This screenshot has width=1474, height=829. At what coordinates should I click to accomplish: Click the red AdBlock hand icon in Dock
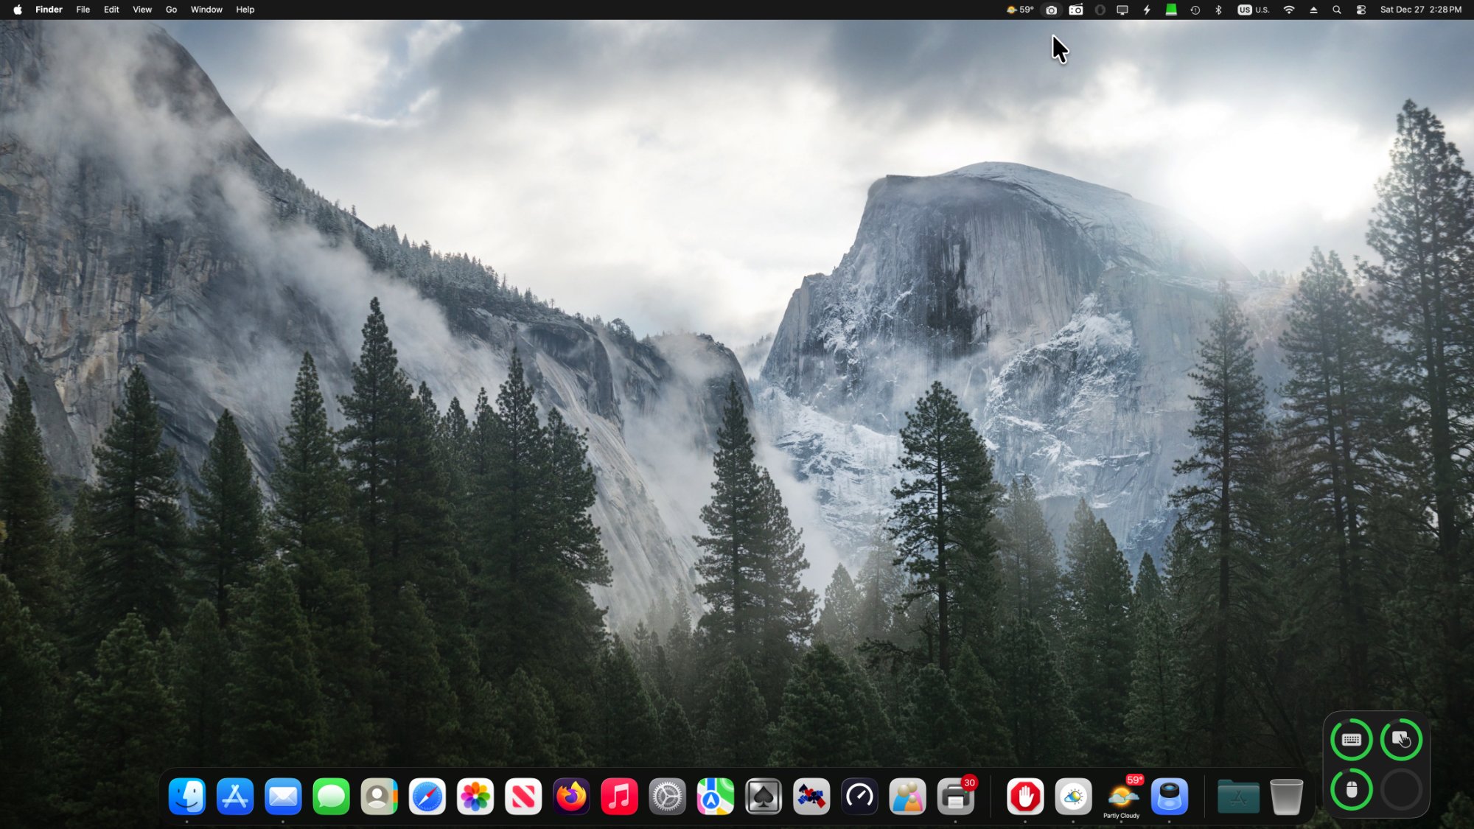pyautogui.click(x=1025, y=797)
